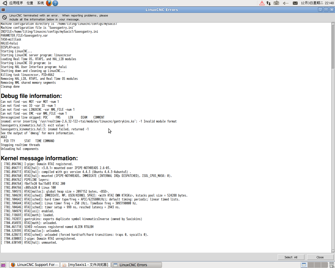Open the LinuxCNC Errors window menu icon
Image resolution: width=335 pixels, height=268 pixels.
point(3,10)
